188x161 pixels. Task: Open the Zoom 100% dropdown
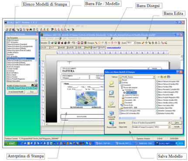(135, 43)
